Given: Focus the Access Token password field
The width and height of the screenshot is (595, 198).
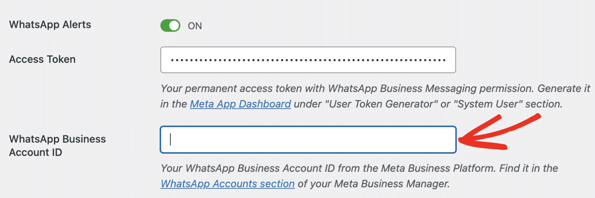Looking at the screenshot, I should pos(308,60).
